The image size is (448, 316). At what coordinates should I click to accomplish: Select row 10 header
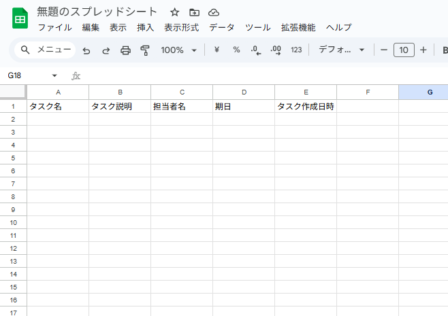coord(13,222)
